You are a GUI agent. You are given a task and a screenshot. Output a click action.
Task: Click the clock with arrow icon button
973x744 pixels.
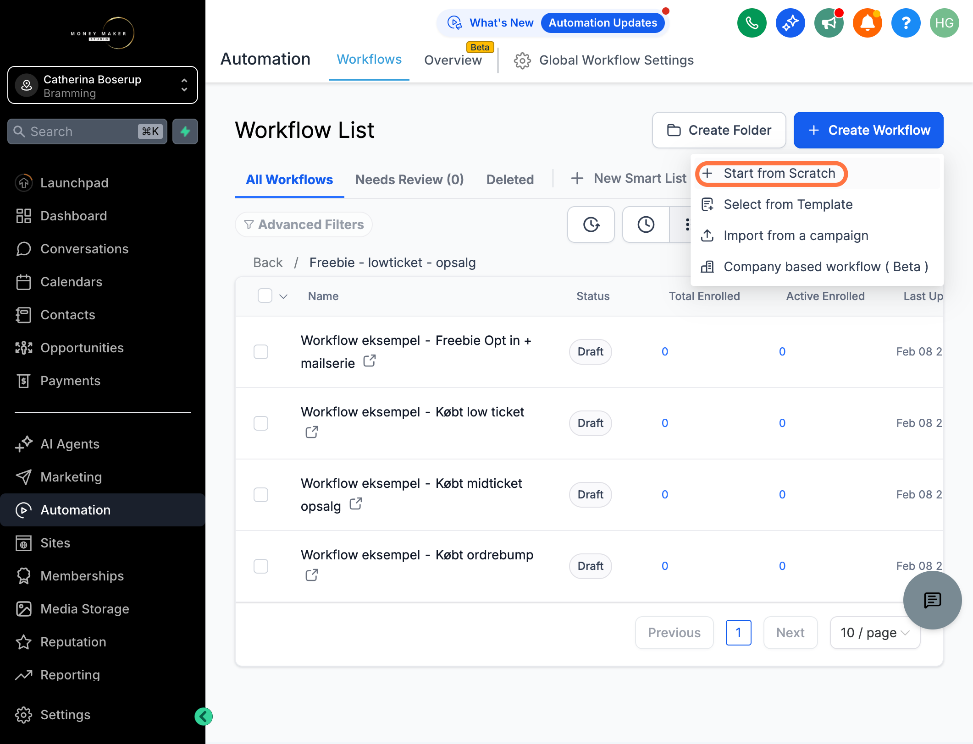pos(591,224)
